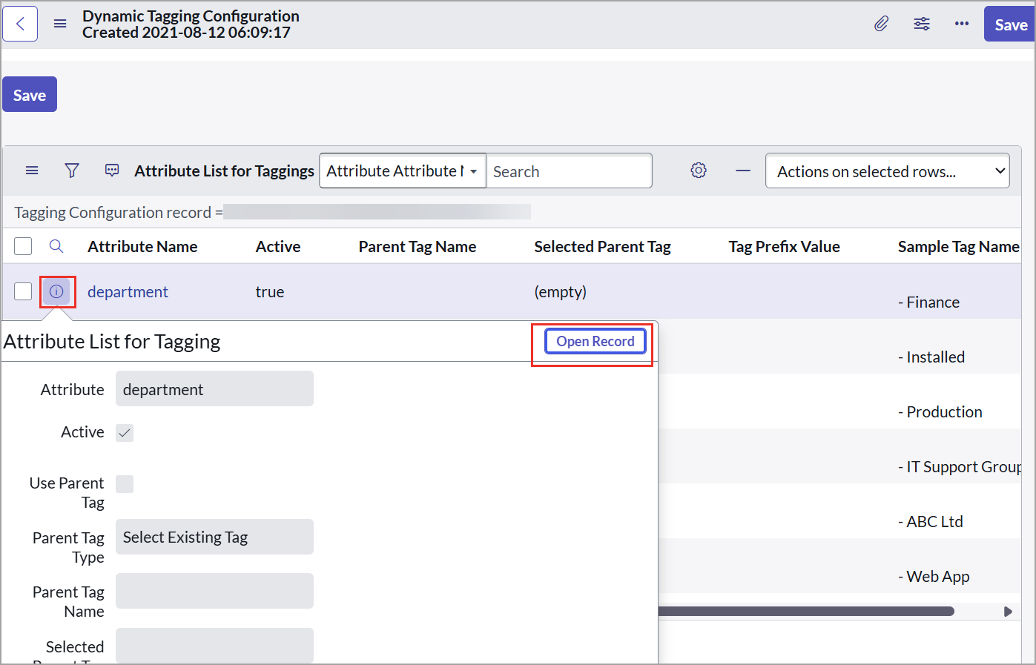The width and height of the screenshot is (1036, 665).
Task: Click the activity stream speech bubble icon
Action: pyautogui.click(x=111, y=171)
